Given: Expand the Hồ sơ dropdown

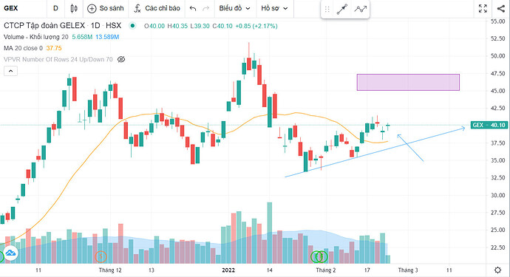Looking at the screenshot, I should pos(274,8).
